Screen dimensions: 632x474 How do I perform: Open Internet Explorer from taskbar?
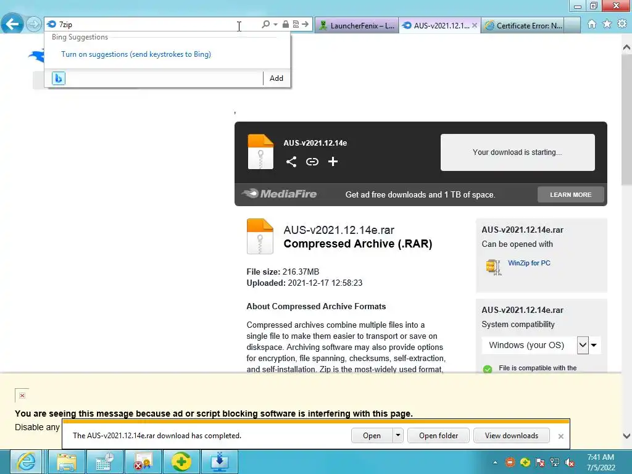pyautogui.click(x=26, y=462)
